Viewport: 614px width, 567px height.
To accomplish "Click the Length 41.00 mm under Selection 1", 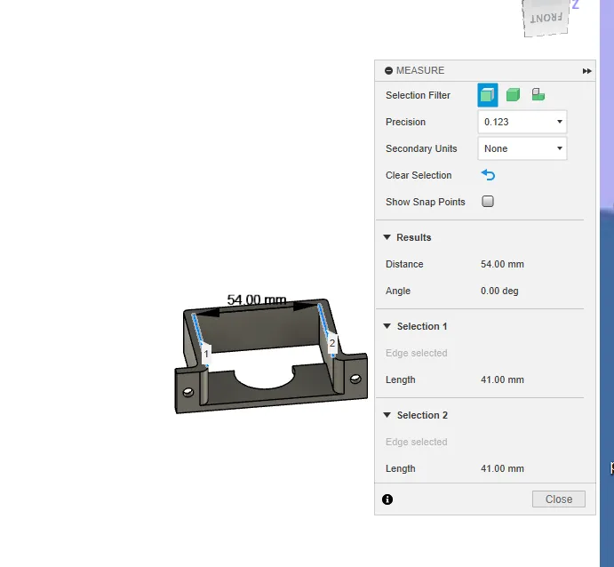I will [502, 379].
